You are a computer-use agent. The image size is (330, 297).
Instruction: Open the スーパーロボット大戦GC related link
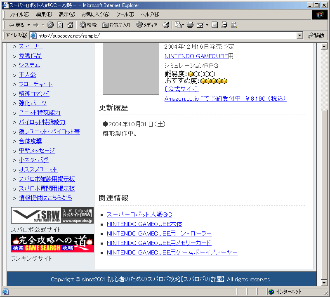[x=139, y=214]
